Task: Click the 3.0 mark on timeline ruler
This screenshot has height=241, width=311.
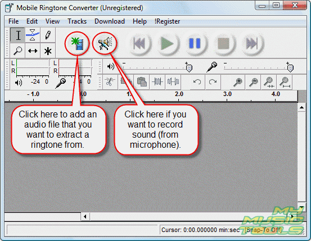Action: pyautogui.click(x=227, y=94)
